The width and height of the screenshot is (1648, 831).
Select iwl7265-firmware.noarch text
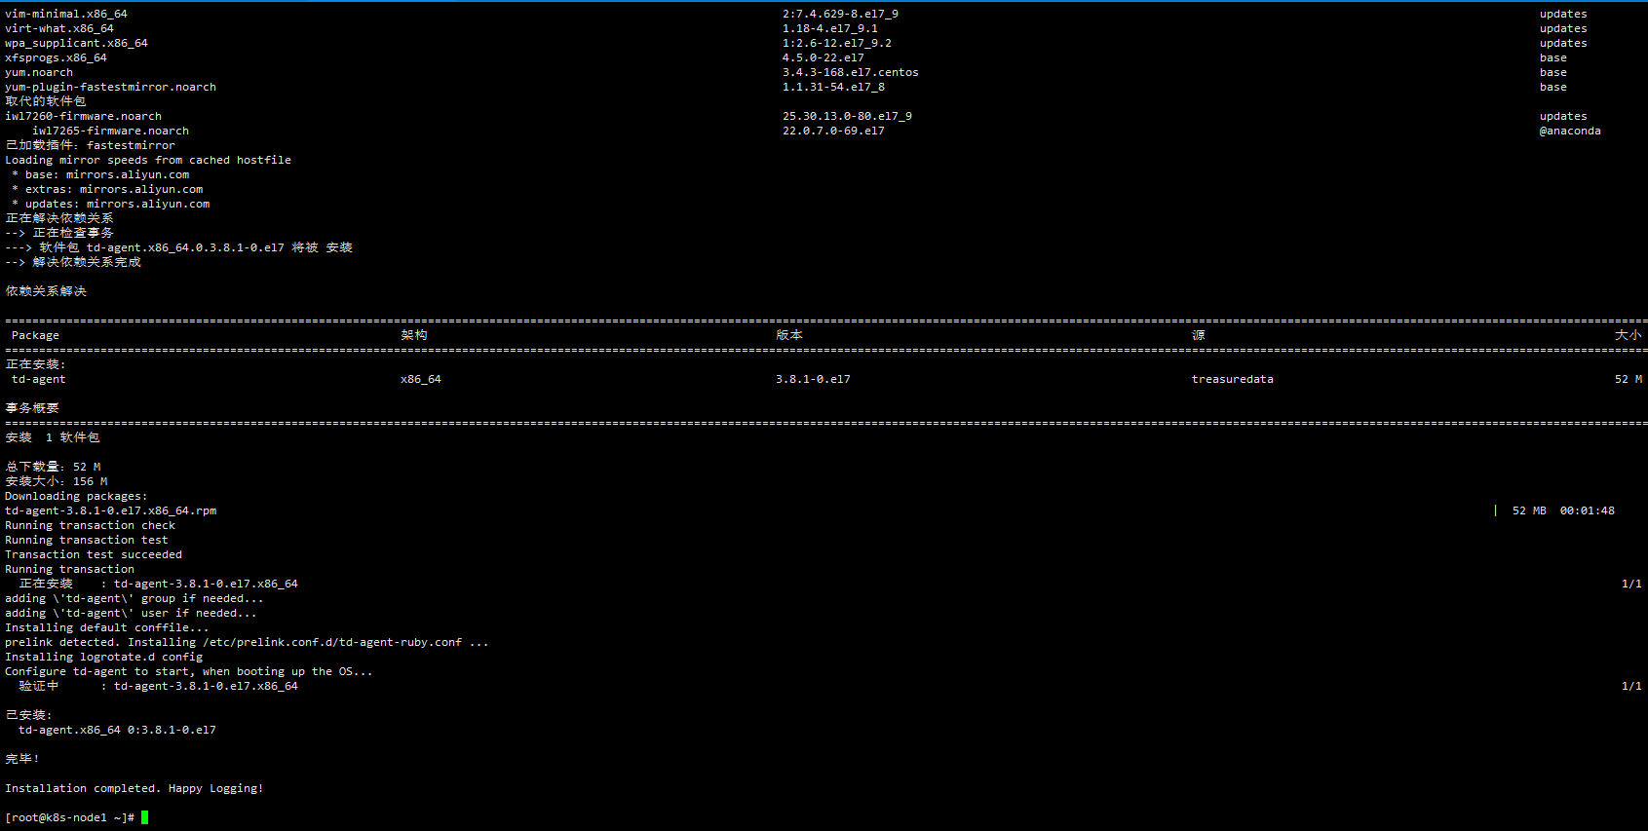(x=110, y=131)
